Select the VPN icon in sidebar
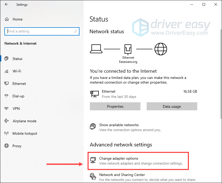Viewport: 222px width, 183px height. (x=7, y=109)
